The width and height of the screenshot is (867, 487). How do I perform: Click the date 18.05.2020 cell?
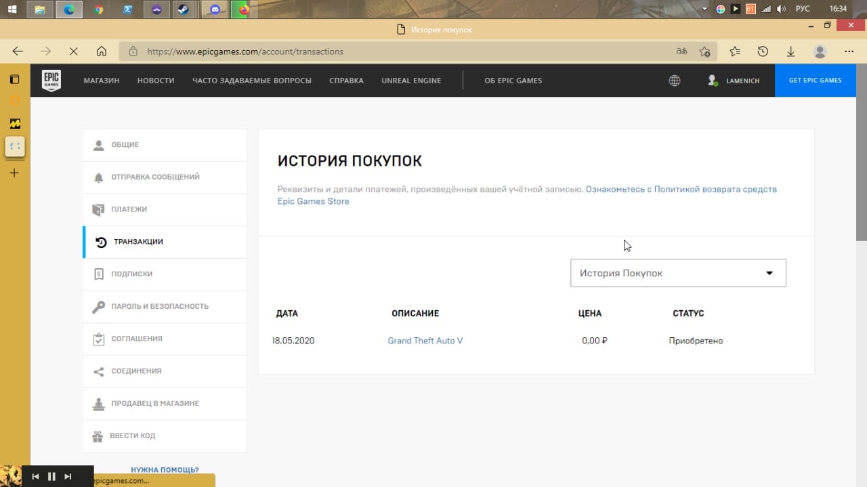[x=293, y=341]
